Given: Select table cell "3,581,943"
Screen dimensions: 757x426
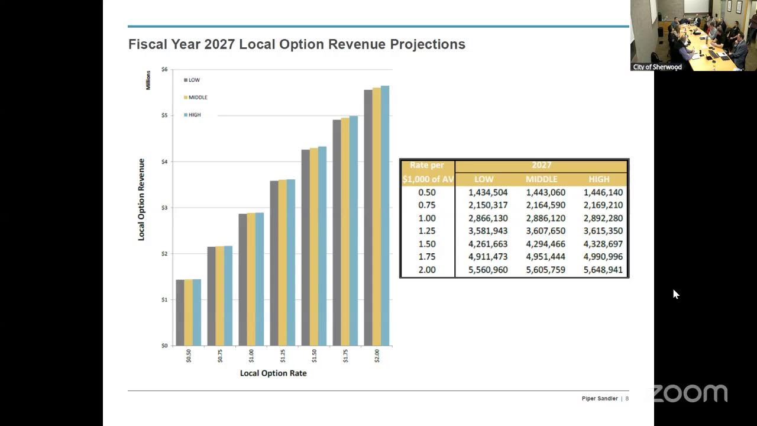Looking at the screenshot, I should [488, 231].
